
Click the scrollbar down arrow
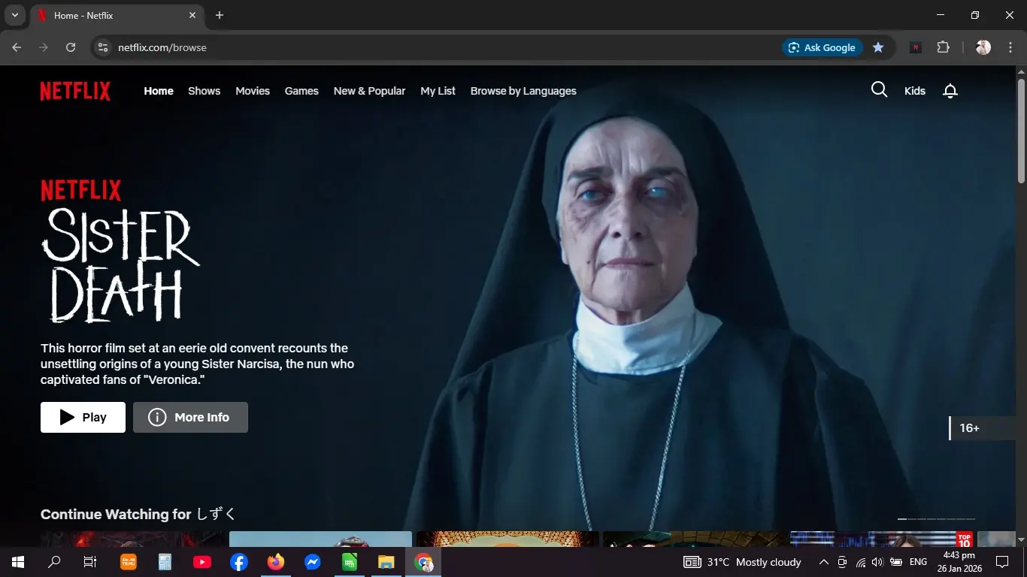1021,539
